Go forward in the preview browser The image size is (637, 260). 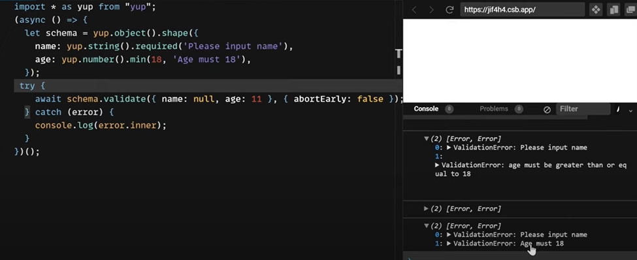coord(431,10)
